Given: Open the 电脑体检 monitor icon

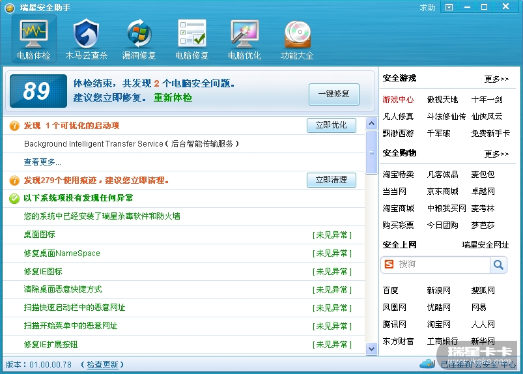Looking at the screenshot, I should (33, 33).
